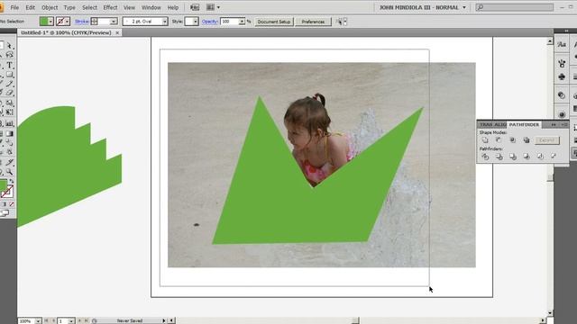Switch to the Pathfinder tab
This screenshot has width=577, height=324.
pyautogui.click(x=524, y=124)
